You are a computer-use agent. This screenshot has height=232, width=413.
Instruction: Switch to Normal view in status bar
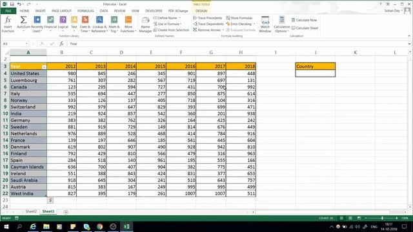coord(341,218)
